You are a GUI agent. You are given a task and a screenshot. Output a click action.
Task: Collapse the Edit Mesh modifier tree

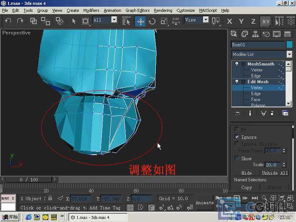click(243, 82)
